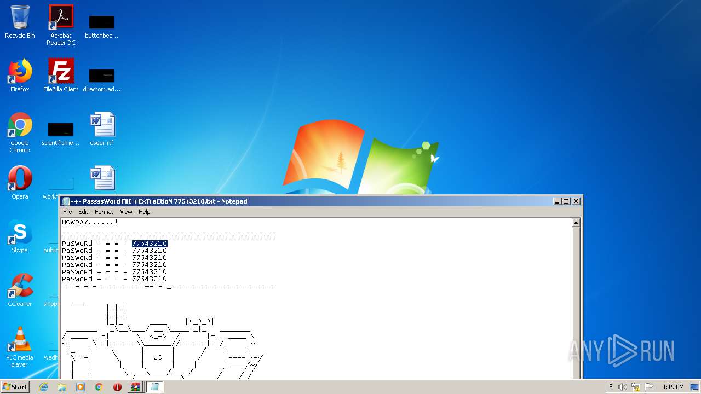Launch FileZilla Client shortcut

point(61,76)
